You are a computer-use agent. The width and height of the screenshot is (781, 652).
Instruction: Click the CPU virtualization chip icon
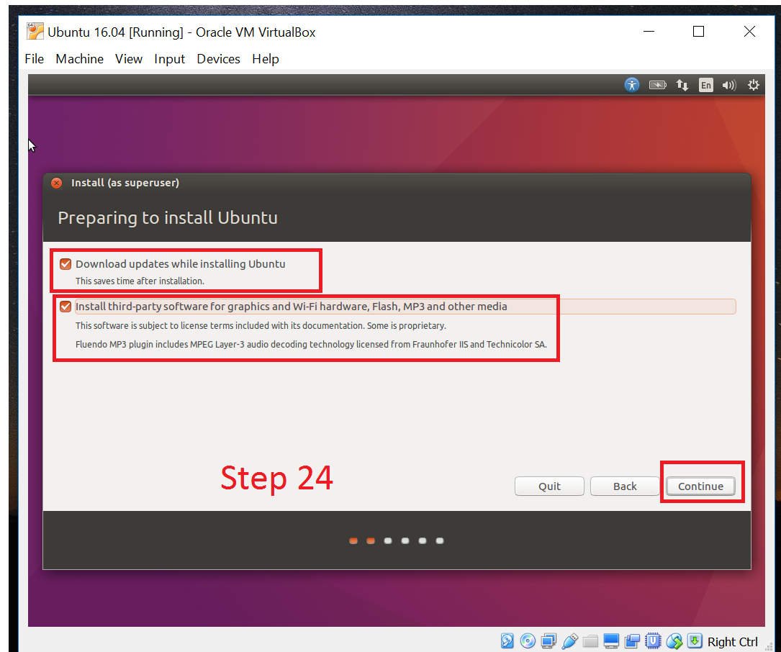tap(653, 640)
